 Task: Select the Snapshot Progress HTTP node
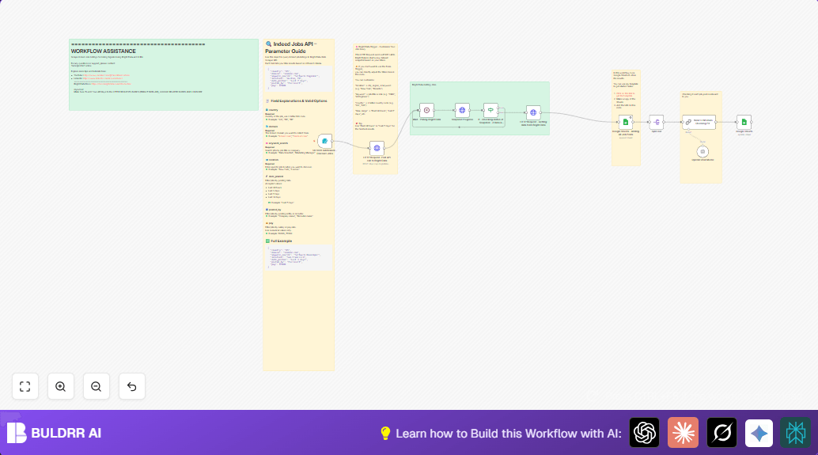pyautogui.click(x=462, y=110)
